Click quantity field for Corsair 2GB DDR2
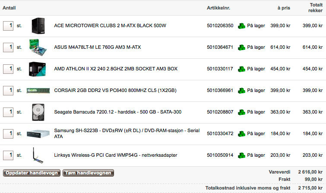 pos(8,91)
